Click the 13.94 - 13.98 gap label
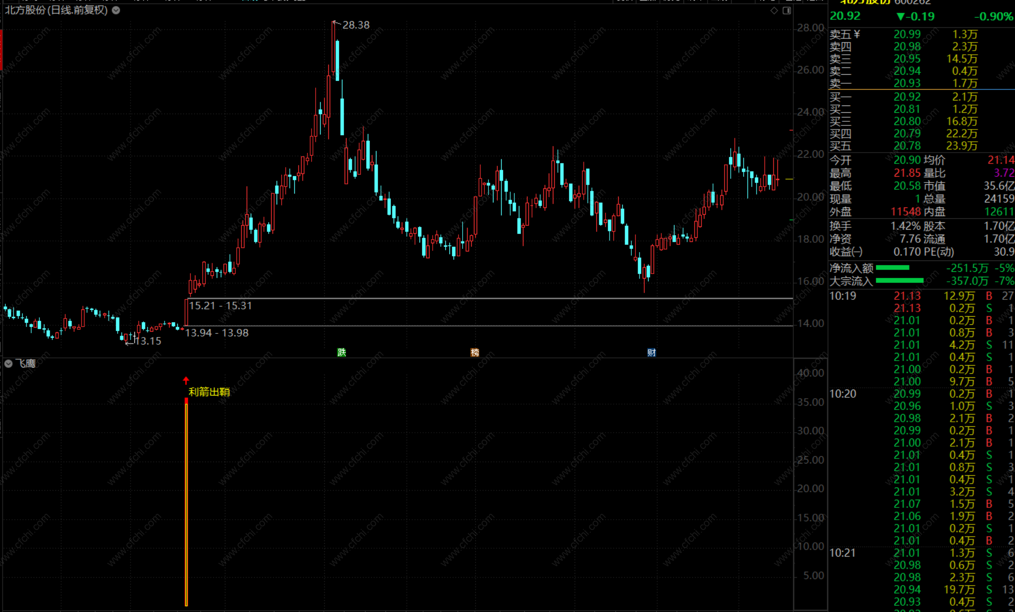The width and height of the screenshot is (1015, 612). [x=217, y=333]
